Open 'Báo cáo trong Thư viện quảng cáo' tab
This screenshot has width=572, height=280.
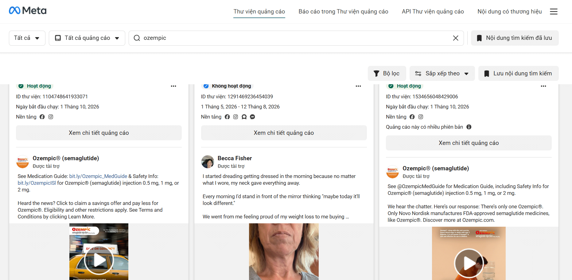coord(343,12)
